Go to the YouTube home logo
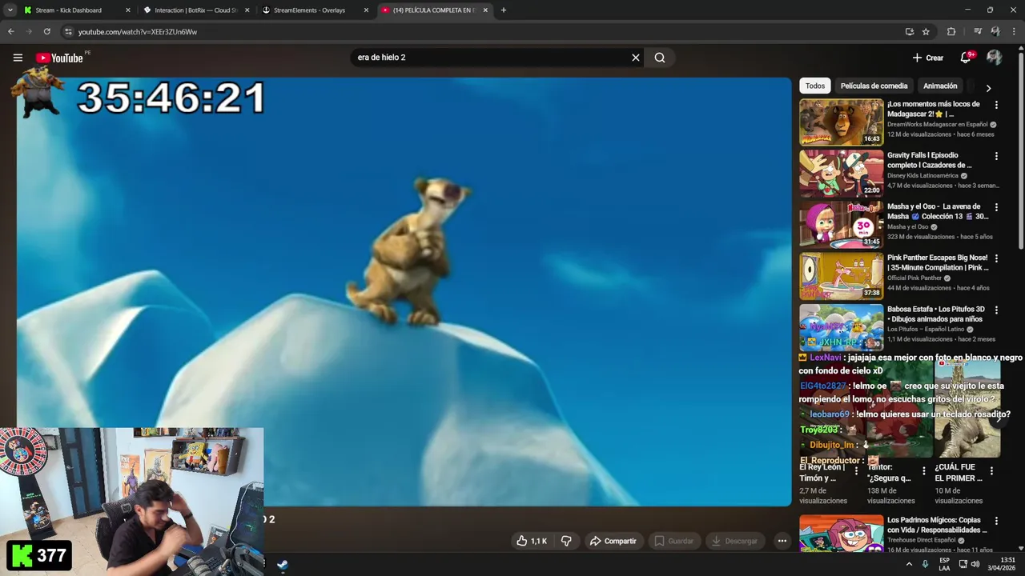The width and height of the screenshot is (1025, 576). click(59, 58)
